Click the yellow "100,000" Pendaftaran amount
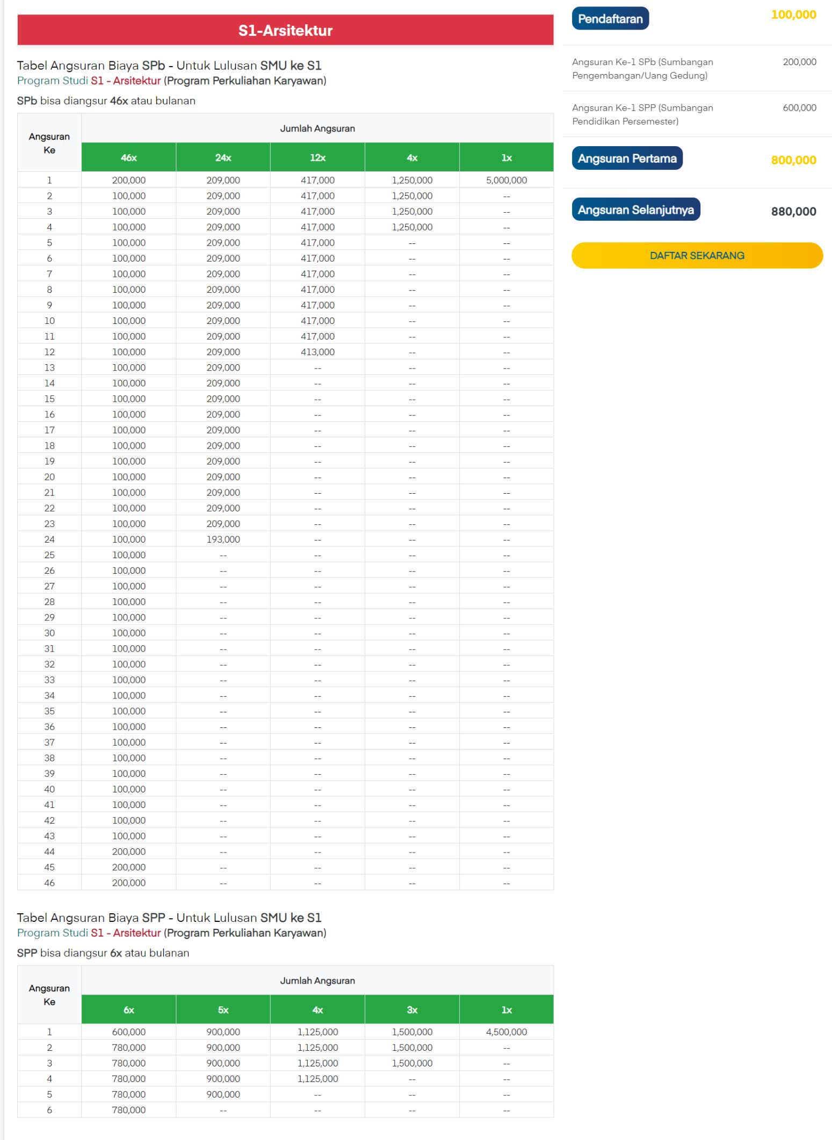The height and width of the screenshot is (1140, 832). (x=793, y=15)
